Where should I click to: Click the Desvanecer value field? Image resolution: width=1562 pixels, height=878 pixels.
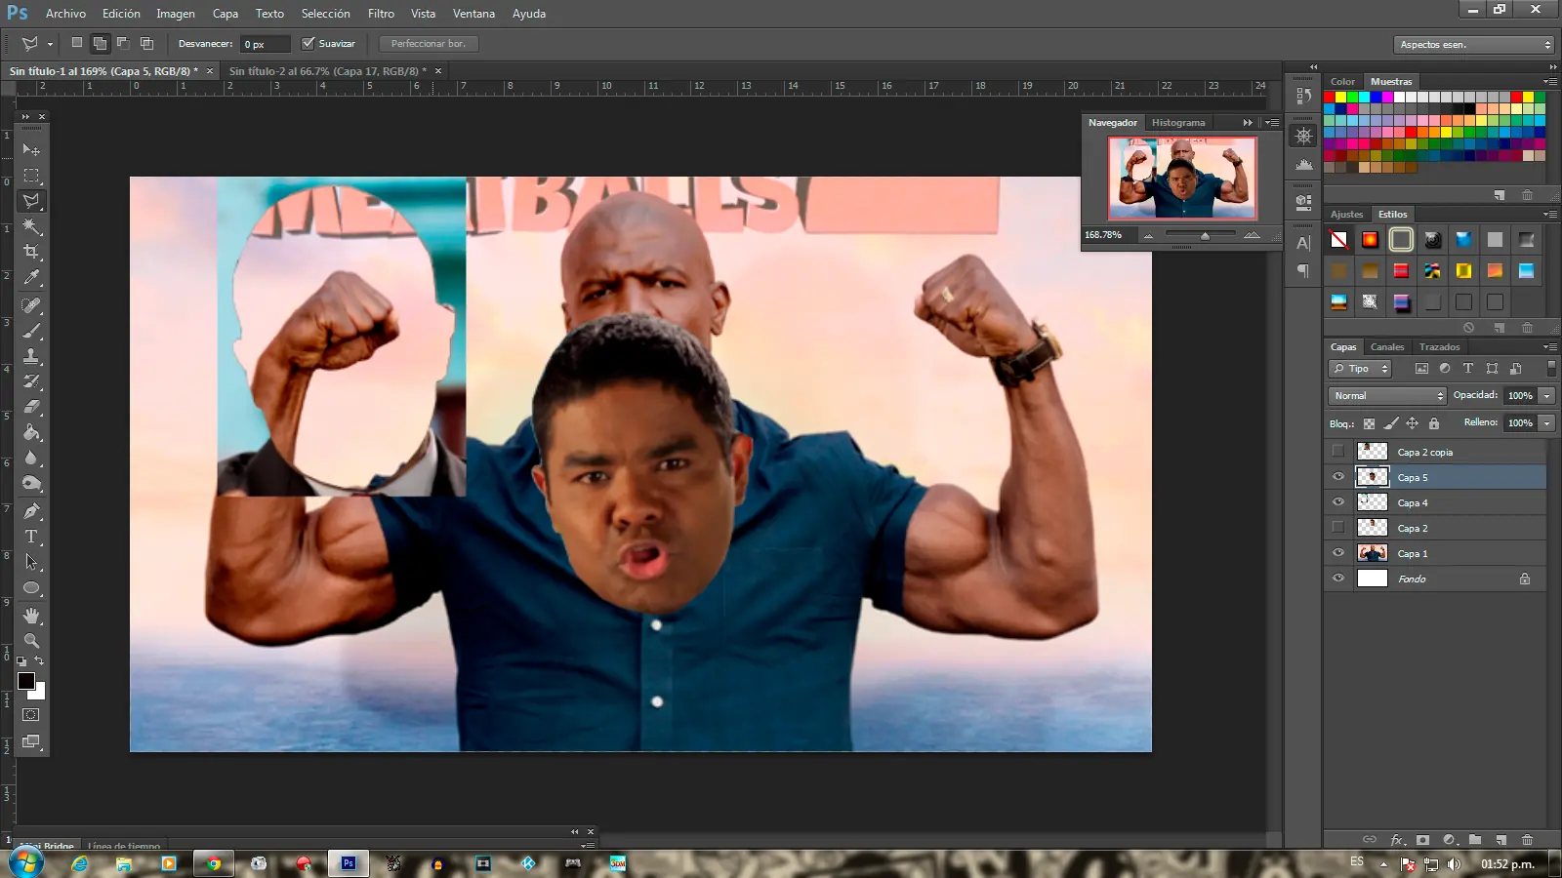[265, 44]
